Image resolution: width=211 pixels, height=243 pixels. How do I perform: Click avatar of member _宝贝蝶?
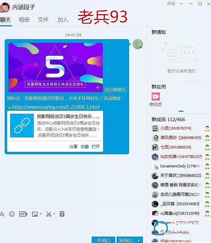click(155, 204)
